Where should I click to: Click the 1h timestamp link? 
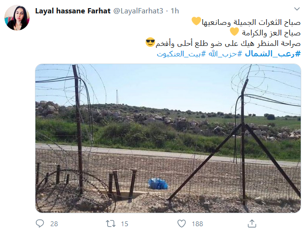[175, 11]
